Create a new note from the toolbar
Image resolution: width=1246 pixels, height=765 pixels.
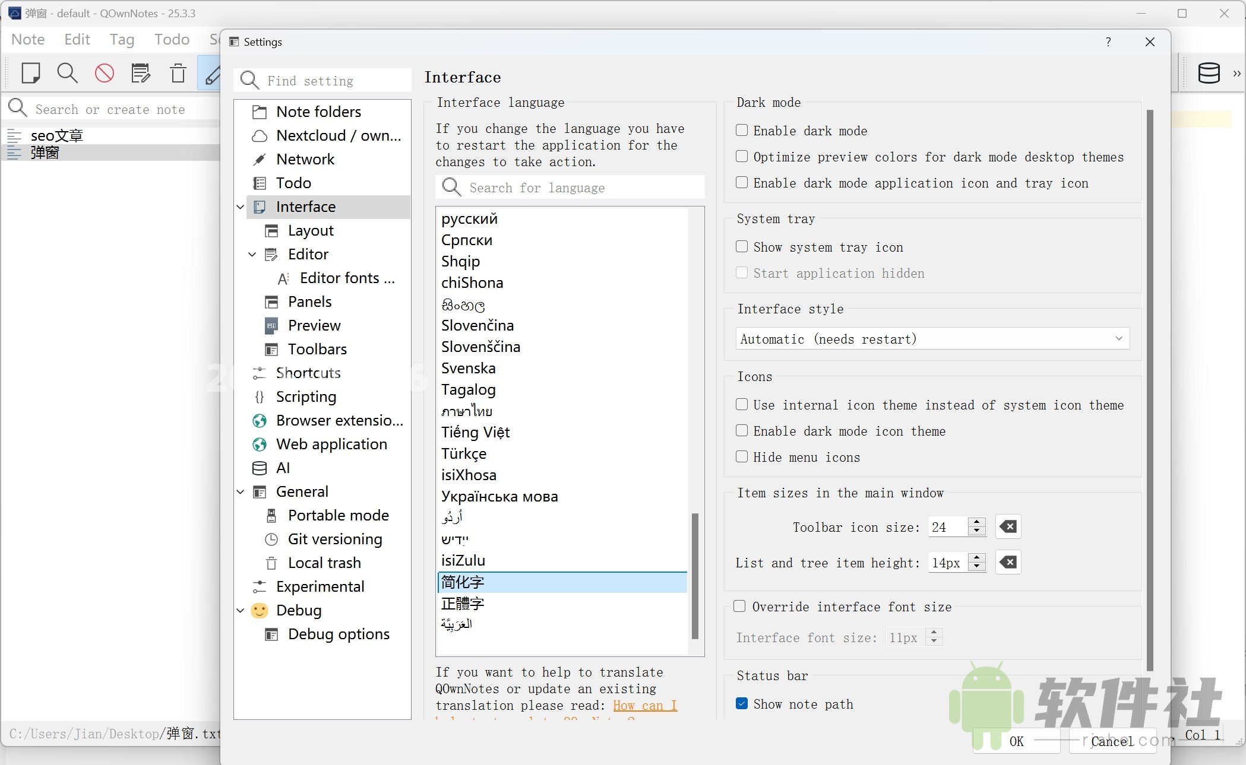coord(30,73)
